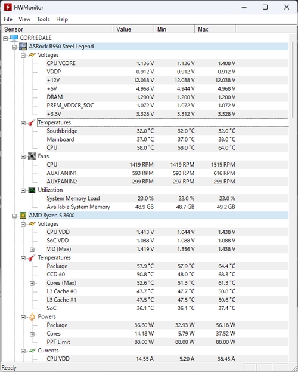Click the Currents green wave icon
Screen dimensions: 298x372
32,351
